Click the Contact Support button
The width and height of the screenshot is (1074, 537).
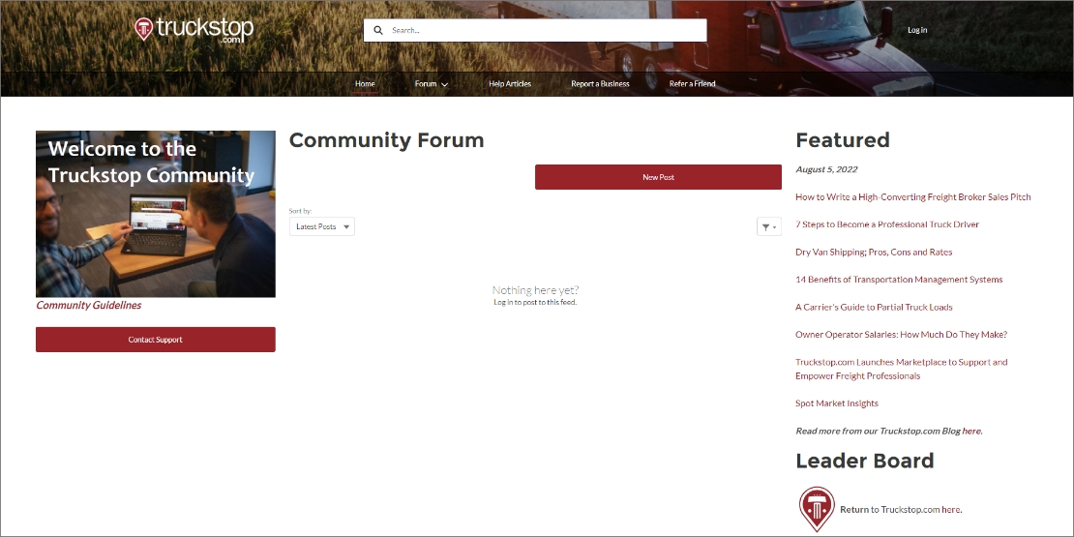tap(156, 340)
